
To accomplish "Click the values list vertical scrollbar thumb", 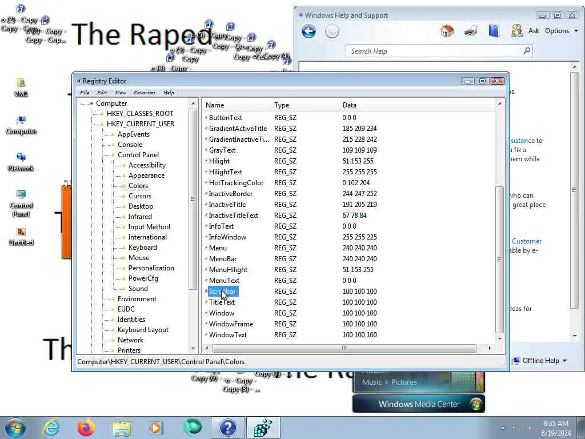I will (x=499, y=260).
